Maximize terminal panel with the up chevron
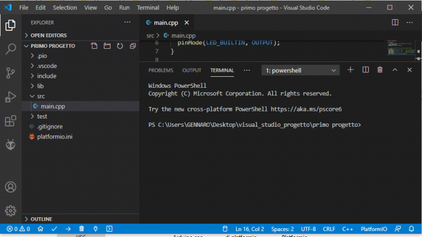Viewport: 422px width, 237px height. tap(395, 70)
